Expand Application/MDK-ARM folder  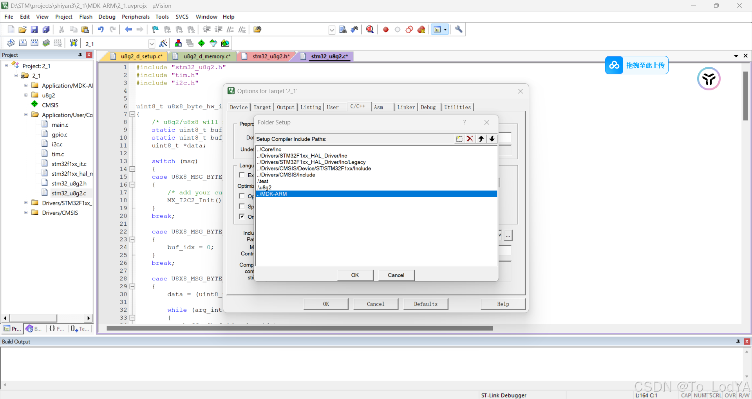point(26,85)
